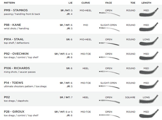Select the P91A - STAAL pattern name
Viewport: 162px width, 120px height.
[13, 39]
